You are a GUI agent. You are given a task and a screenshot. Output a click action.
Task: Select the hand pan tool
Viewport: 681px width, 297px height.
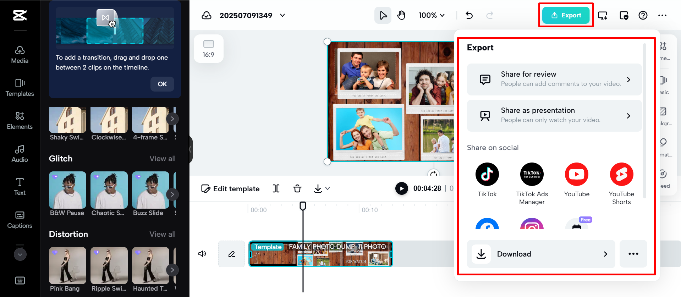[x=401, y=15]
